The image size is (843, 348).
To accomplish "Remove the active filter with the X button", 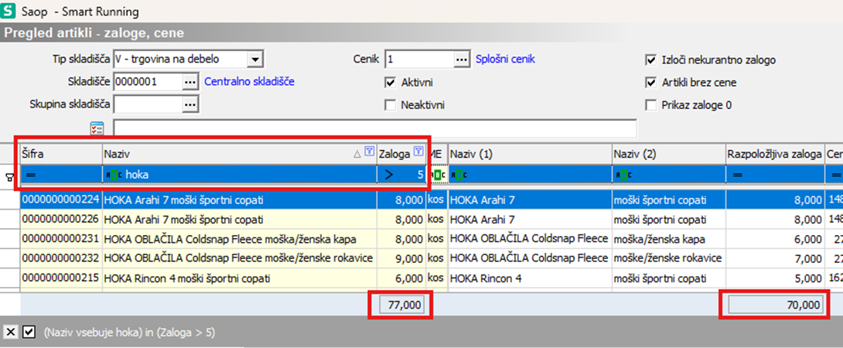I will (x=11, y=333).
